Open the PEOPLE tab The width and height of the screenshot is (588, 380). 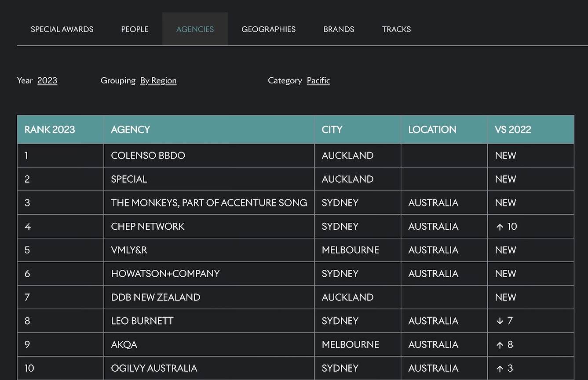click(135, 29)
